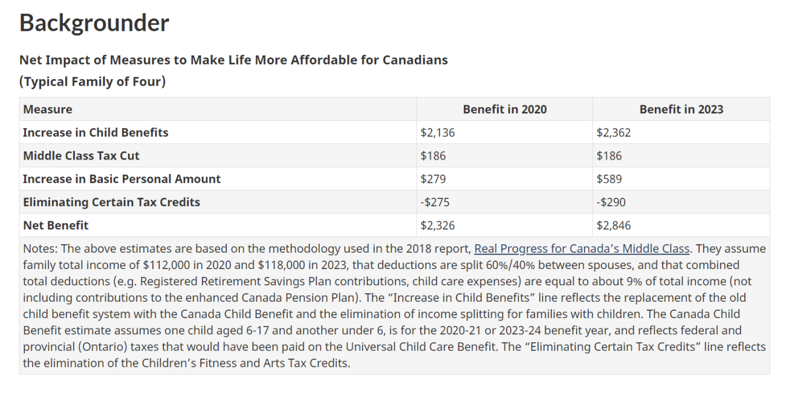Click the $2,326 net benefit cell

438,226
